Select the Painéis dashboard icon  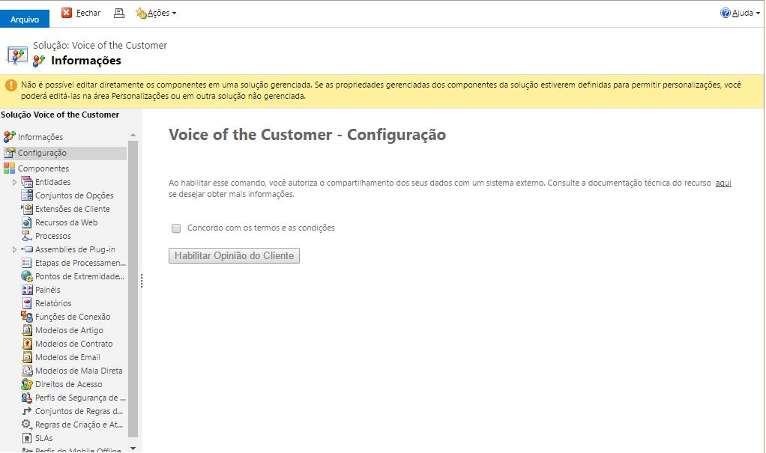pos(27,290)
